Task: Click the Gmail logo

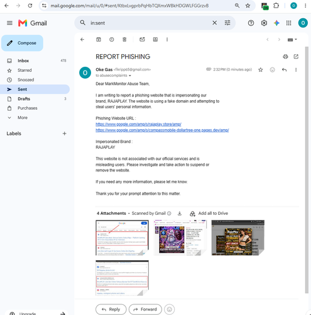Action: (33, 23)
